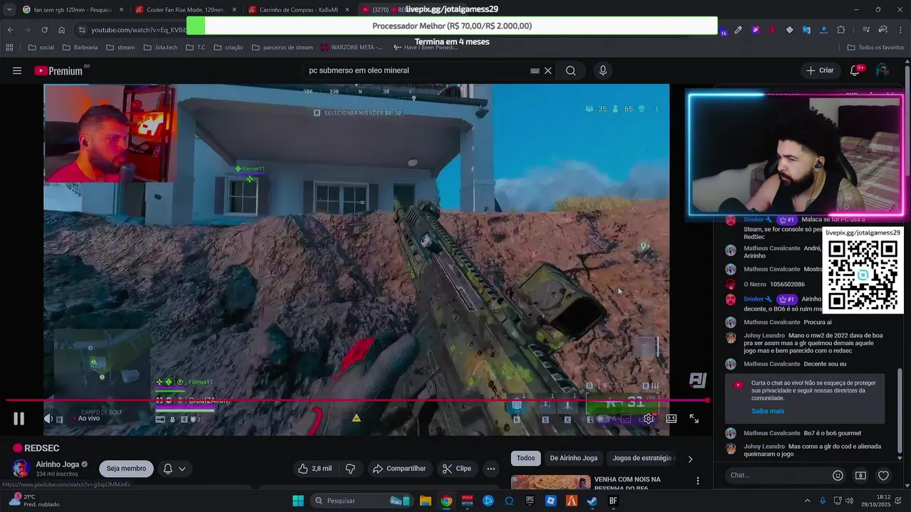Open Chrome extensions puzzle icon

tap(841, 30)
